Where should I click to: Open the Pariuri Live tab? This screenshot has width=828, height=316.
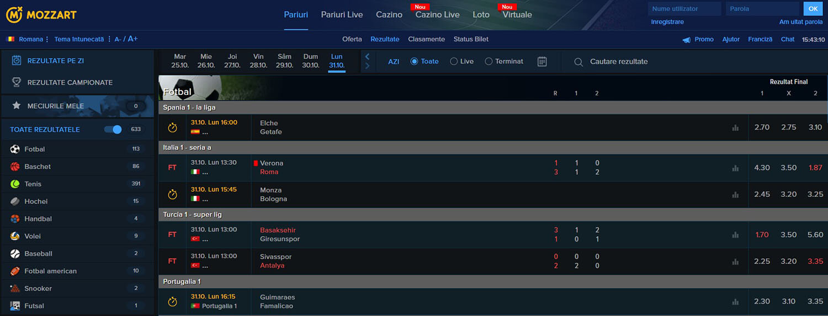coord(342,15)
